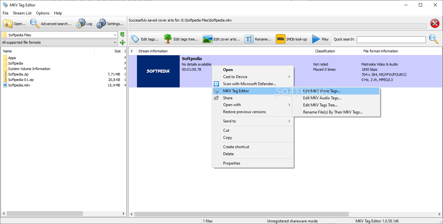Expand the folder path combo box
This screenshot has width=443, height=224.
(115, 35)
